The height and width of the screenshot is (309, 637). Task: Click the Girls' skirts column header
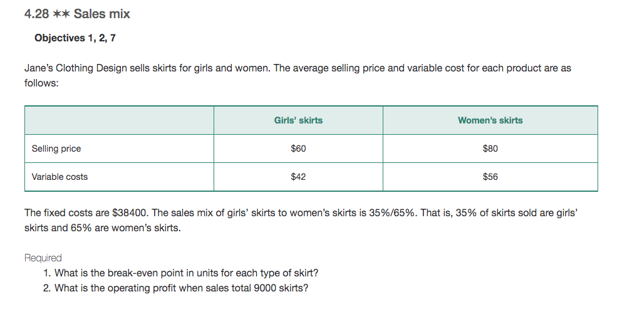(x=298, y=120)
